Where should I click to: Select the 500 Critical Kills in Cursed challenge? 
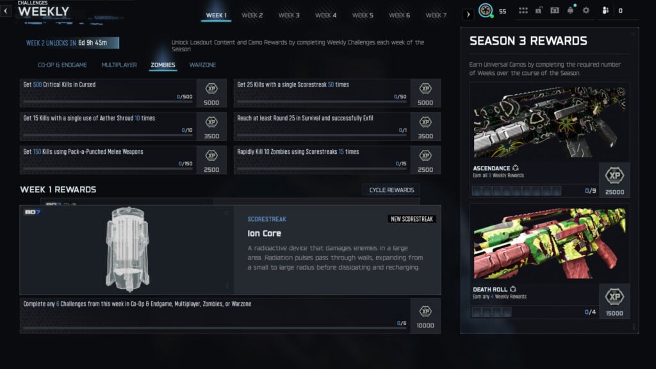123,93
